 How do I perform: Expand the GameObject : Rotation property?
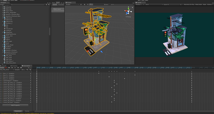(x=1, y=81)
